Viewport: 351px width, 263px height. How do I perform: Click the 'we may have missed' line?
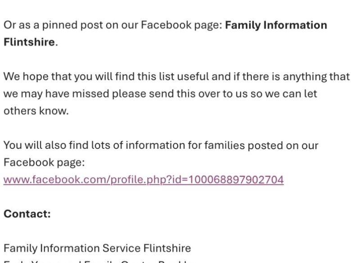(49, 94)
